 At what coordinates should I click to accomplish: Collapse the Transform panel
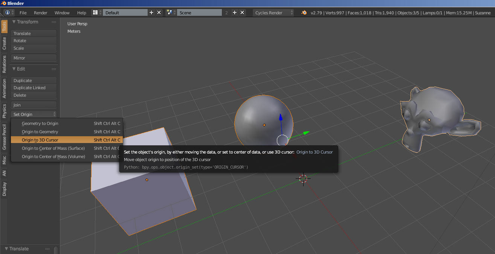[x=14, y=22]
